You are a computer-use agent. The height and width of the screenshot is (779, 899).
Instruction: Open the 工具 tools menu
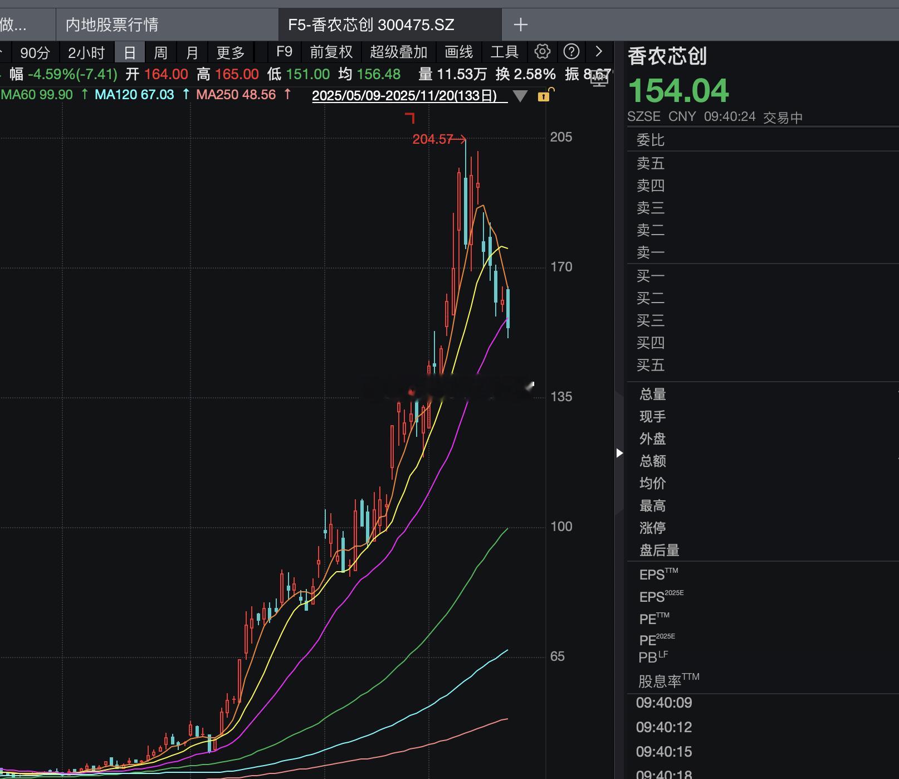(505, 52)
